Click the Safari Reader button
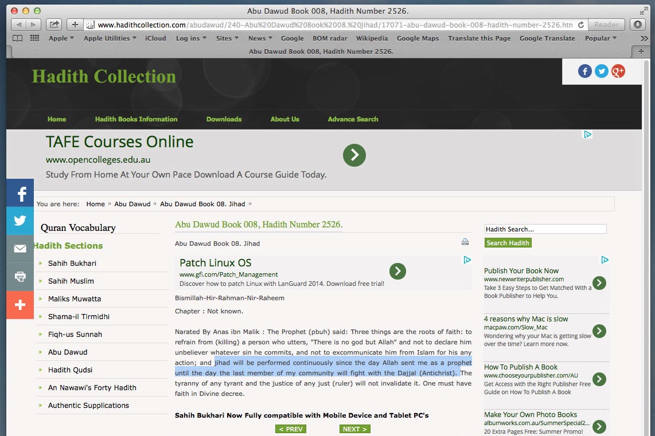 (x=607, y=25)
